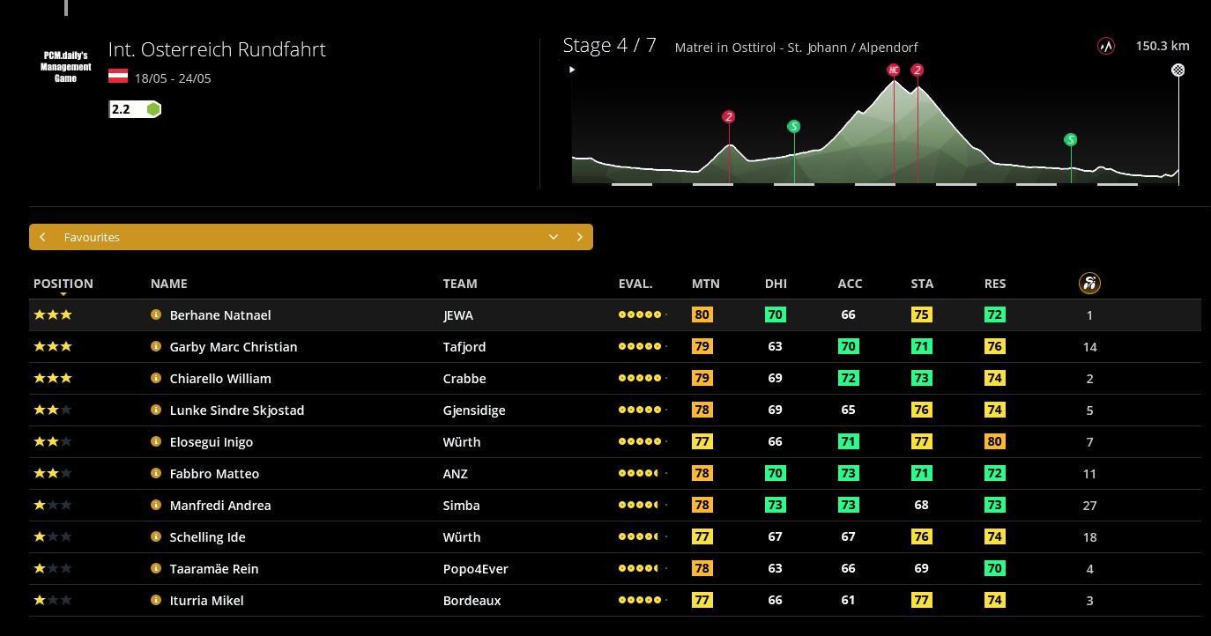Screen dimensions: 1211x636
Task: Select rider Chiarello William
Action: (220, 379)
